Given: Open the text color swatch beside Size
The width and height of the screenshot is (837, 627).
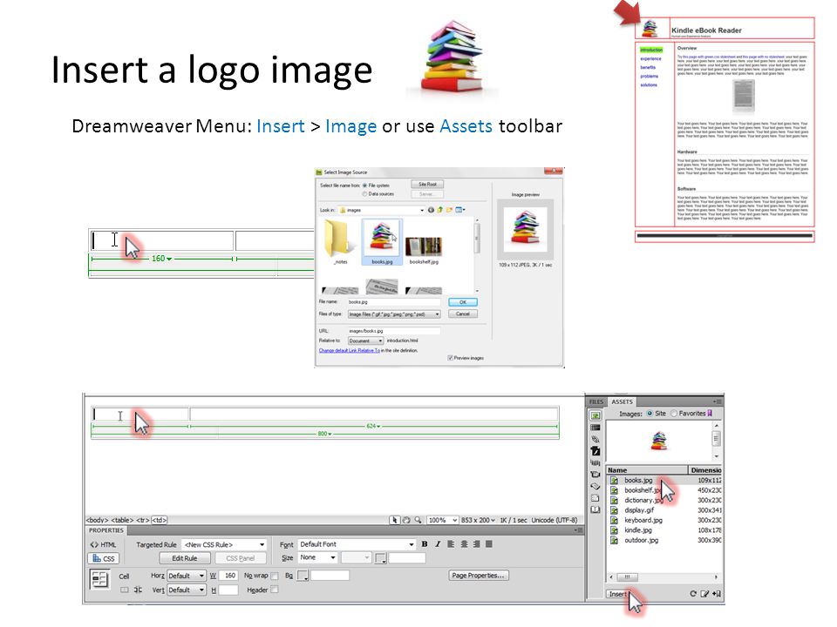Looking at the screenshot, I should (381, 558).
